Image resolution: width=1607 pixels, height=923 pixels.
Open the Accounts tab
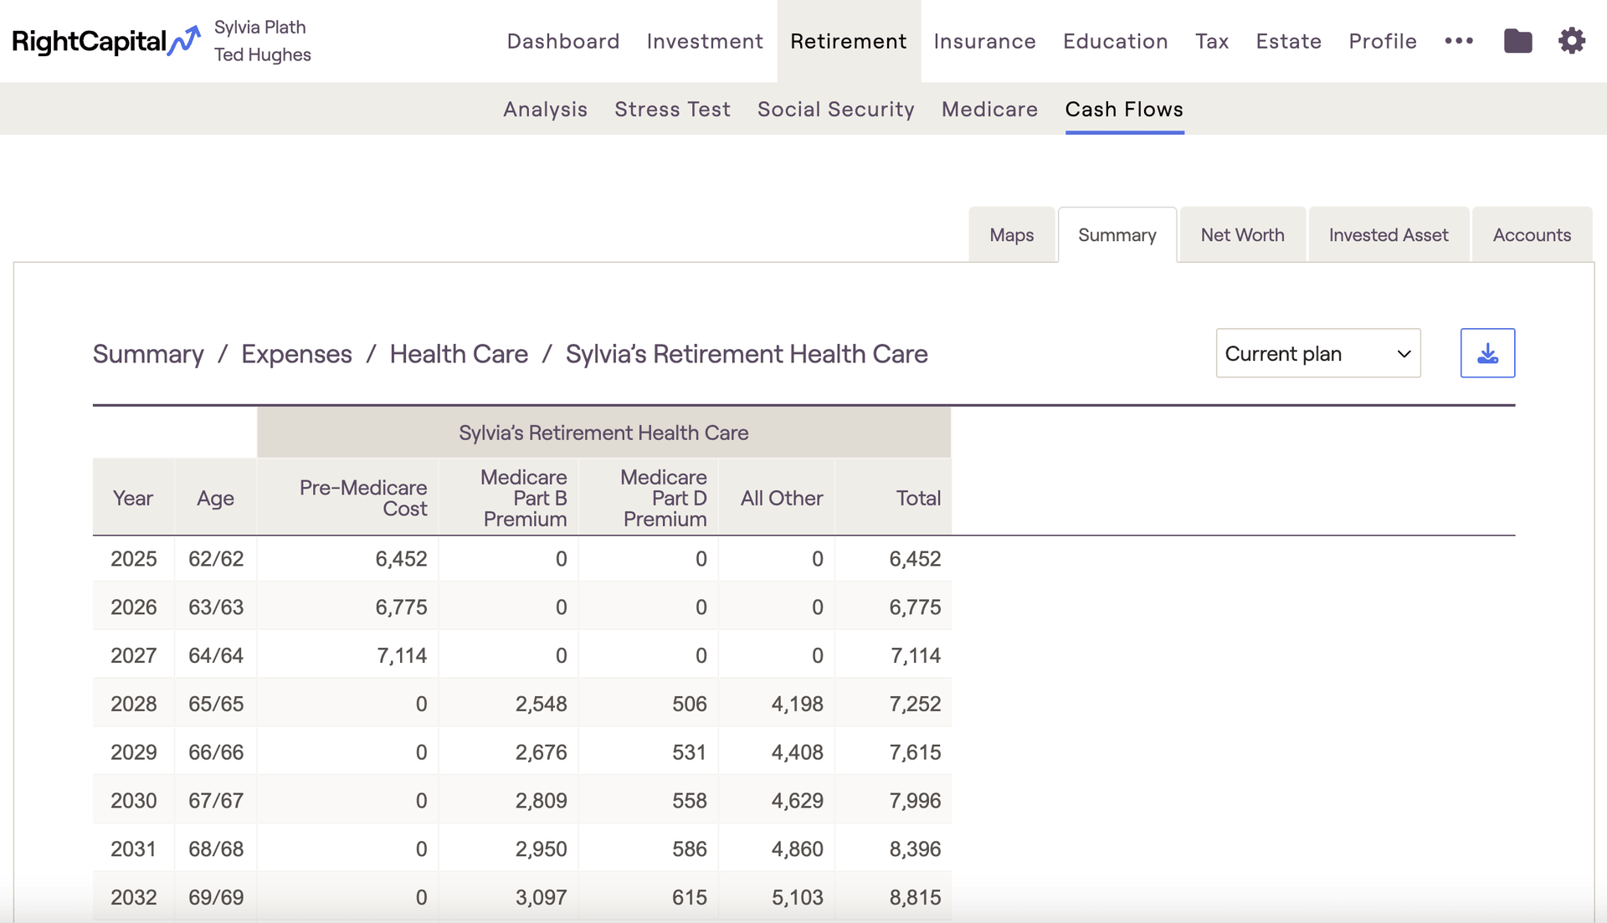[x=1531, y=235]
